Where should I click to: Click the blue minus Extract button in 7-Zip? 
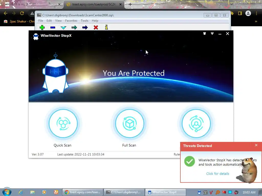(x=53, y=28)
